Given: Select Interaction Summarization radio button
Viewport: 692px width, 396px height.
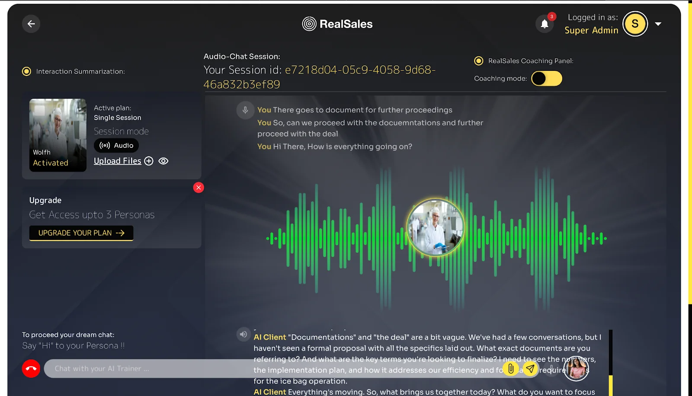Looking at the screenshot, I should pyautogui.click(x=27, y=71).
